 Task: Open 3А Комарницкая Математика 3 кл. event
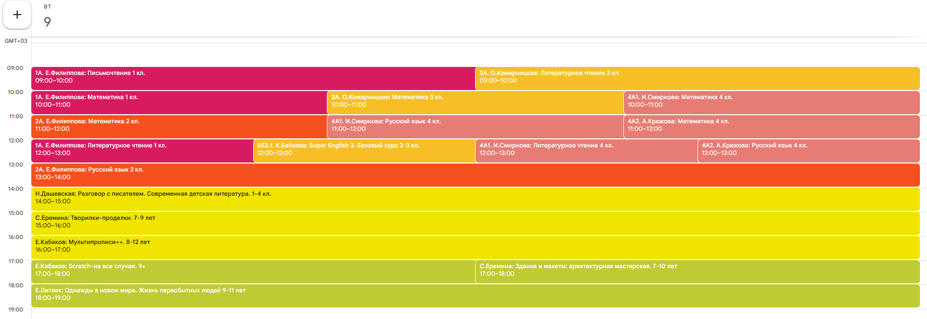[475, 103]
